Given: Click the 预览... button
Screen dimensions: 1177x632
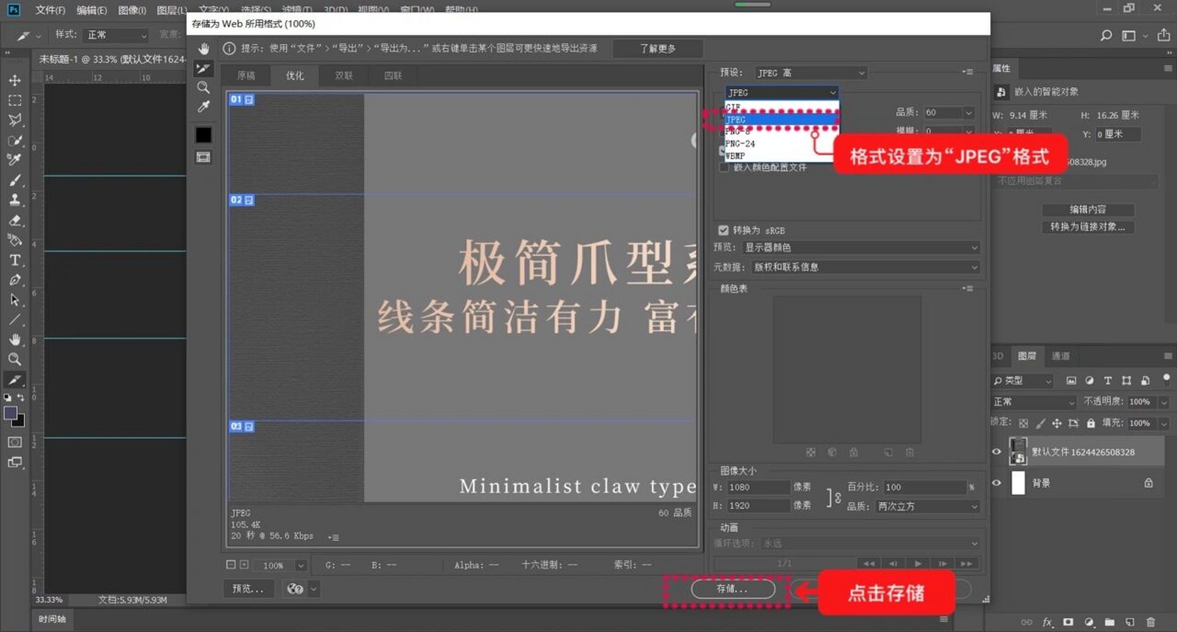Looking at the screenshot, I should tap(248, 589).
